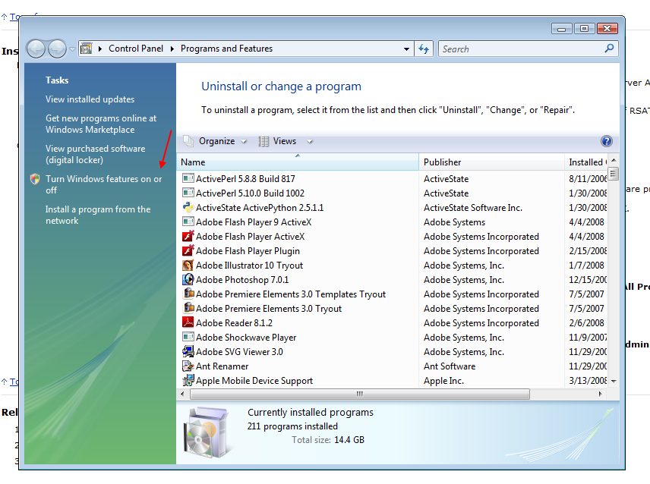650x484 pixels.
Task: Click the Adobe SVG Viewer 3.0 icon
Action: [x=188, y=351]
